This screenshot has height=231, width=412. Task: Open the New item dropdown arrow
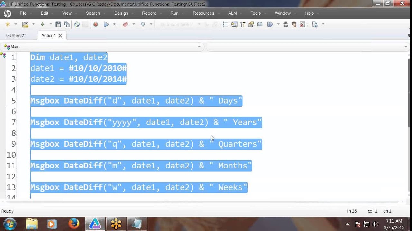[16, 24]
